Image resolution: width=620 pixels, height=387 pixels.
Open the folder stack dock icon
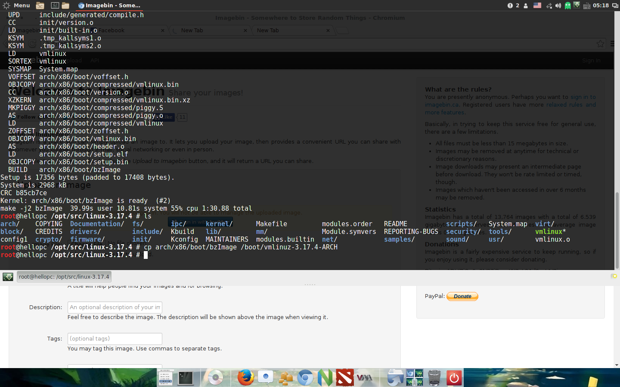click(395, 378)
